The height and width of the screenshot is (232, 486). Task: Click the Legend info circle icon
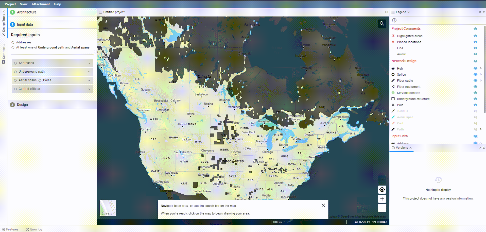pos(394,21)
